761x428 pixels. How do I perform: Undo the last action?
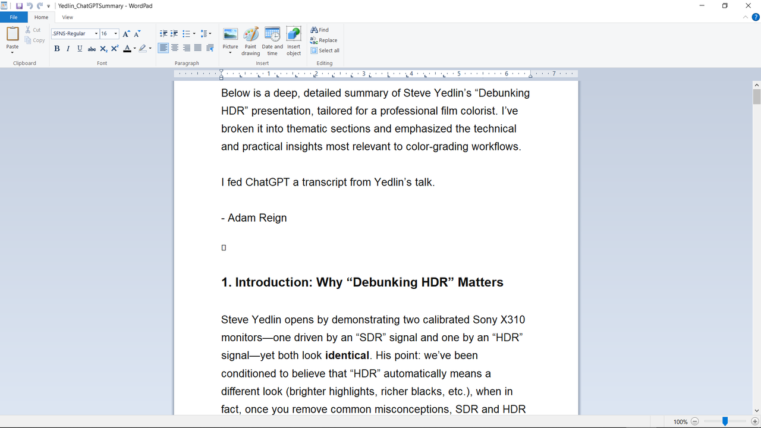pyautogui.click(x=30, y=6)
